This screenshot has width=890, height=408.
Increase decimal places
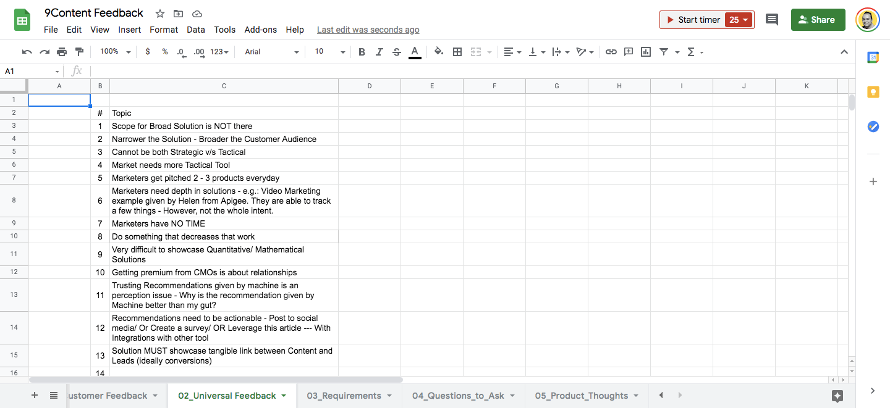pyautogui.click(x=199, y=52)
